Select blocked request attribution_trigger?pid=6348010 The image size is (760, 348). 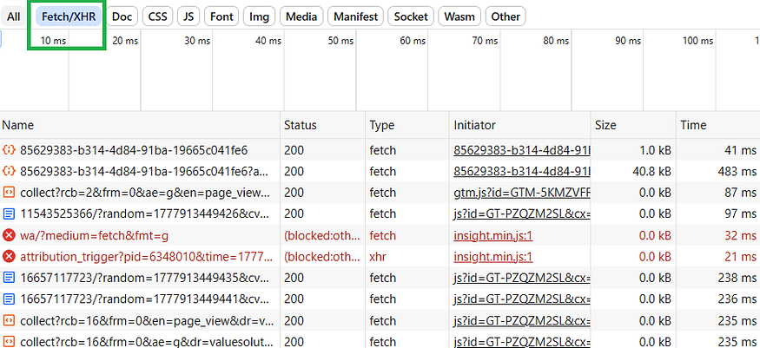pos(147,257)
